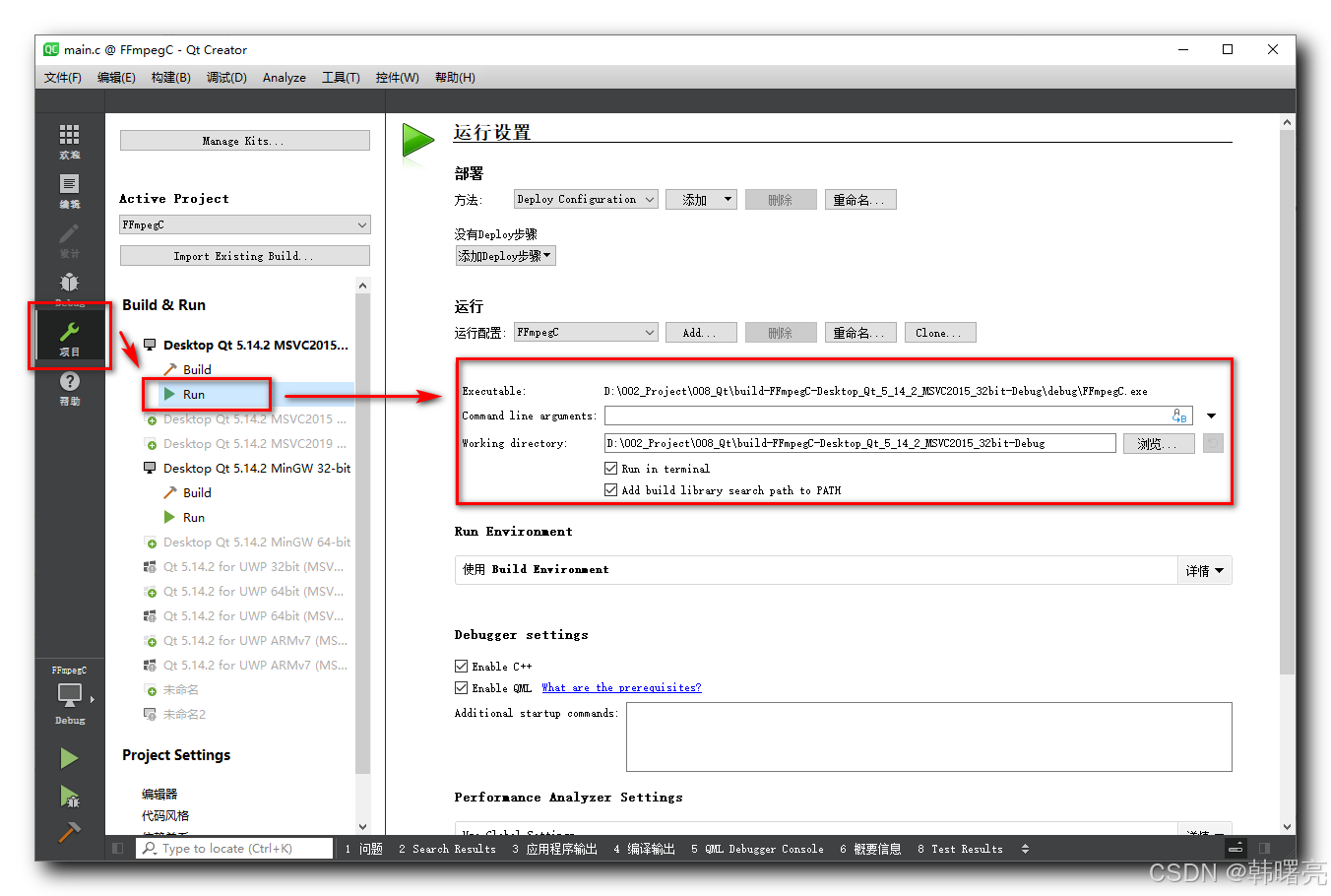Click the Additional startup commands text area
The height and width of the screenshot is (896, 1331).
928,736
